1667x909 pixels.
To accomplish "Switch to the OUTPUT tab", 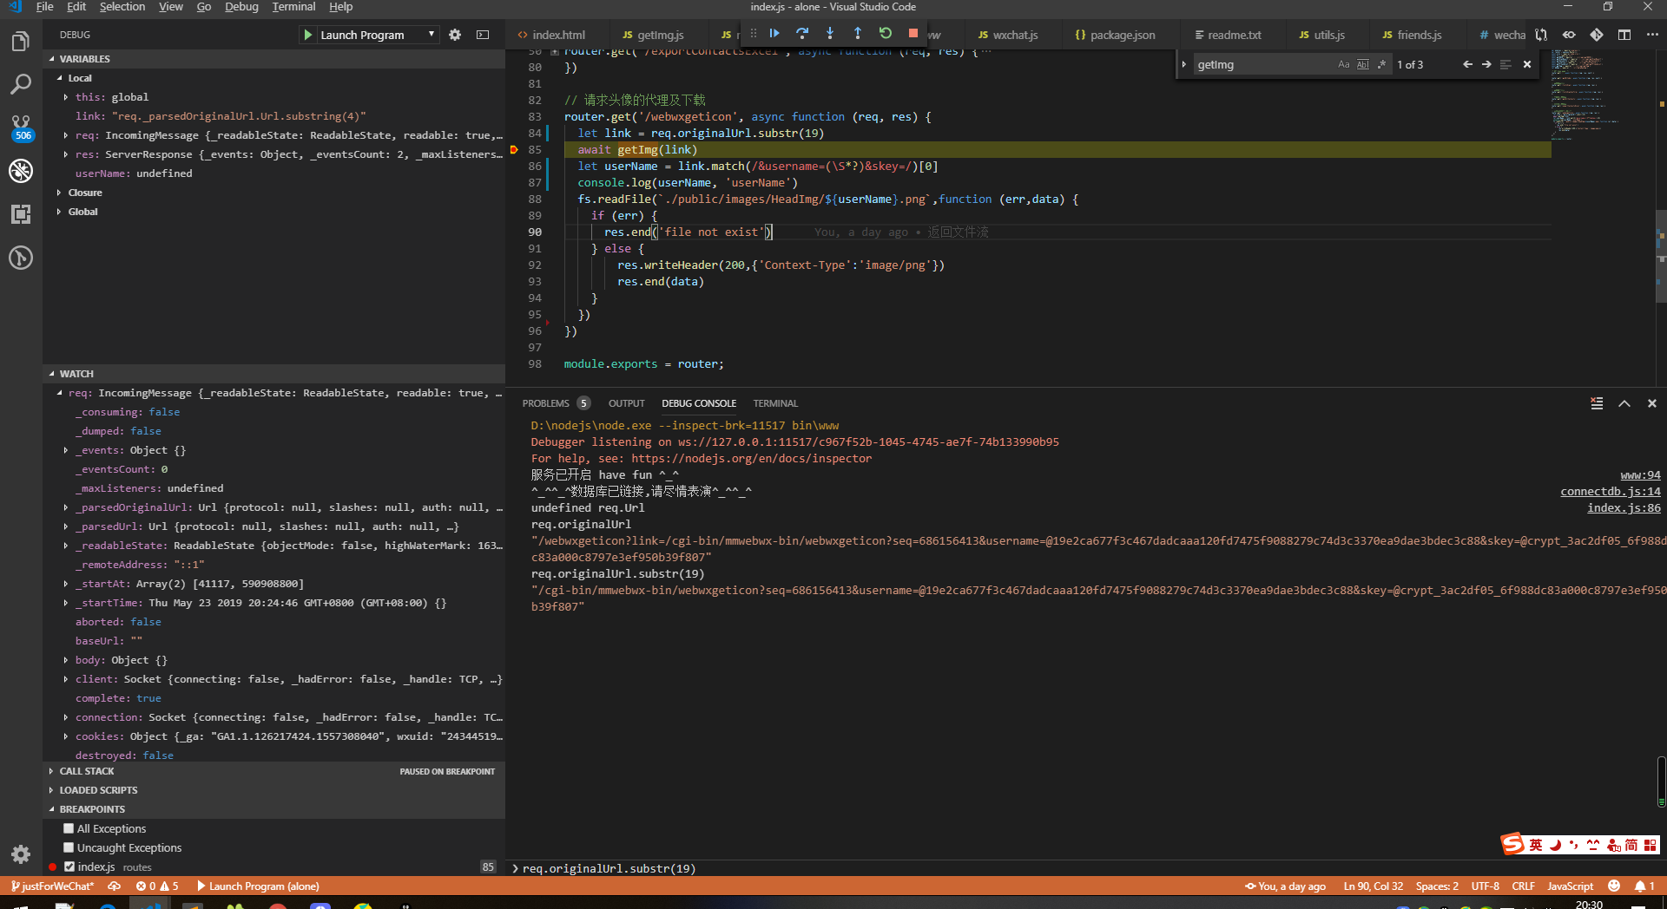I will 626,403.
